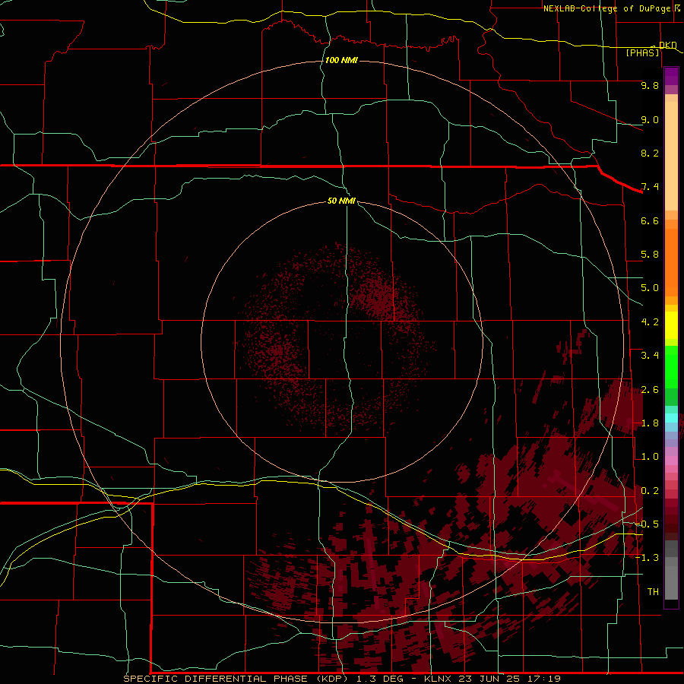
Task: Click the -0.5 color scale value
Action: click(647, 524)
